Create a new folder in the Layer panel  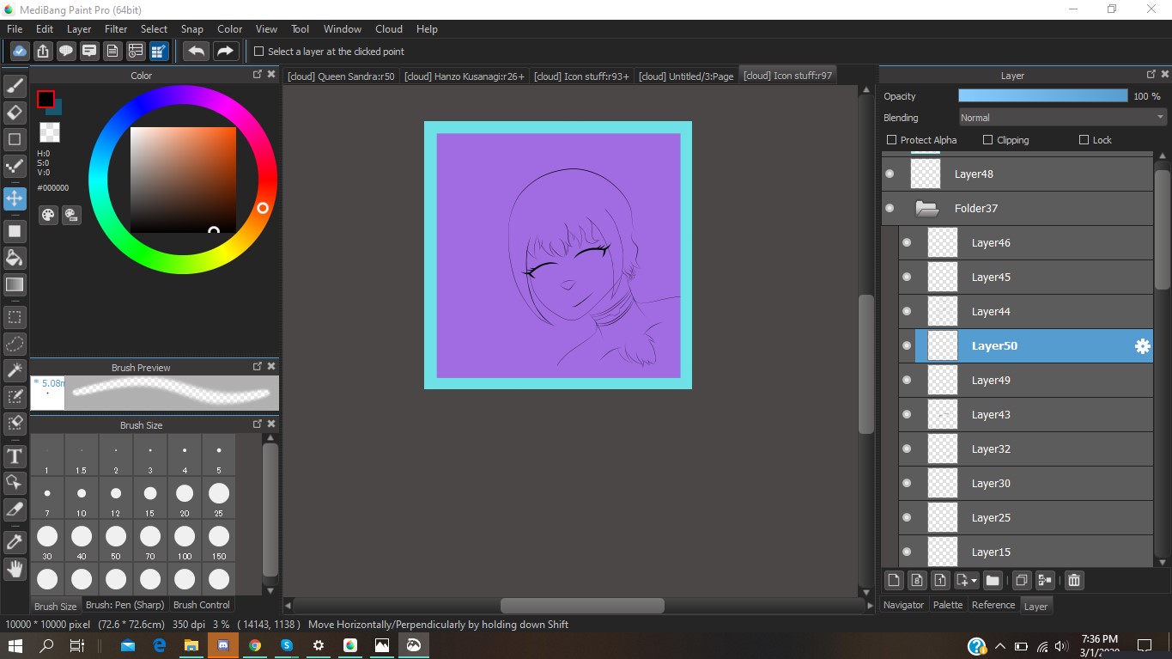992,580
